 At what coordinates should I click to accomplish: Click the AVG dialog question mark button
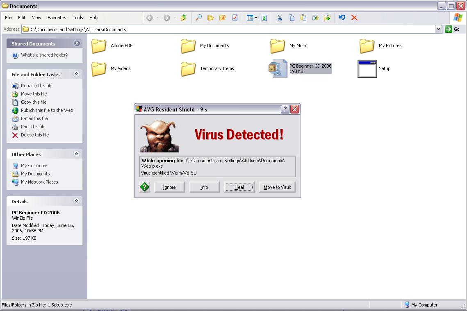(285, 109)
